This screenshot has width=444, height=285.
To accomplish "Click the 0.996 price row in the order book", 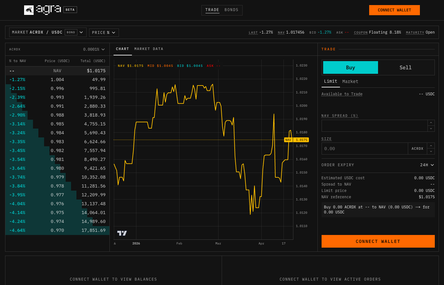I will click(x=57, y=88).
